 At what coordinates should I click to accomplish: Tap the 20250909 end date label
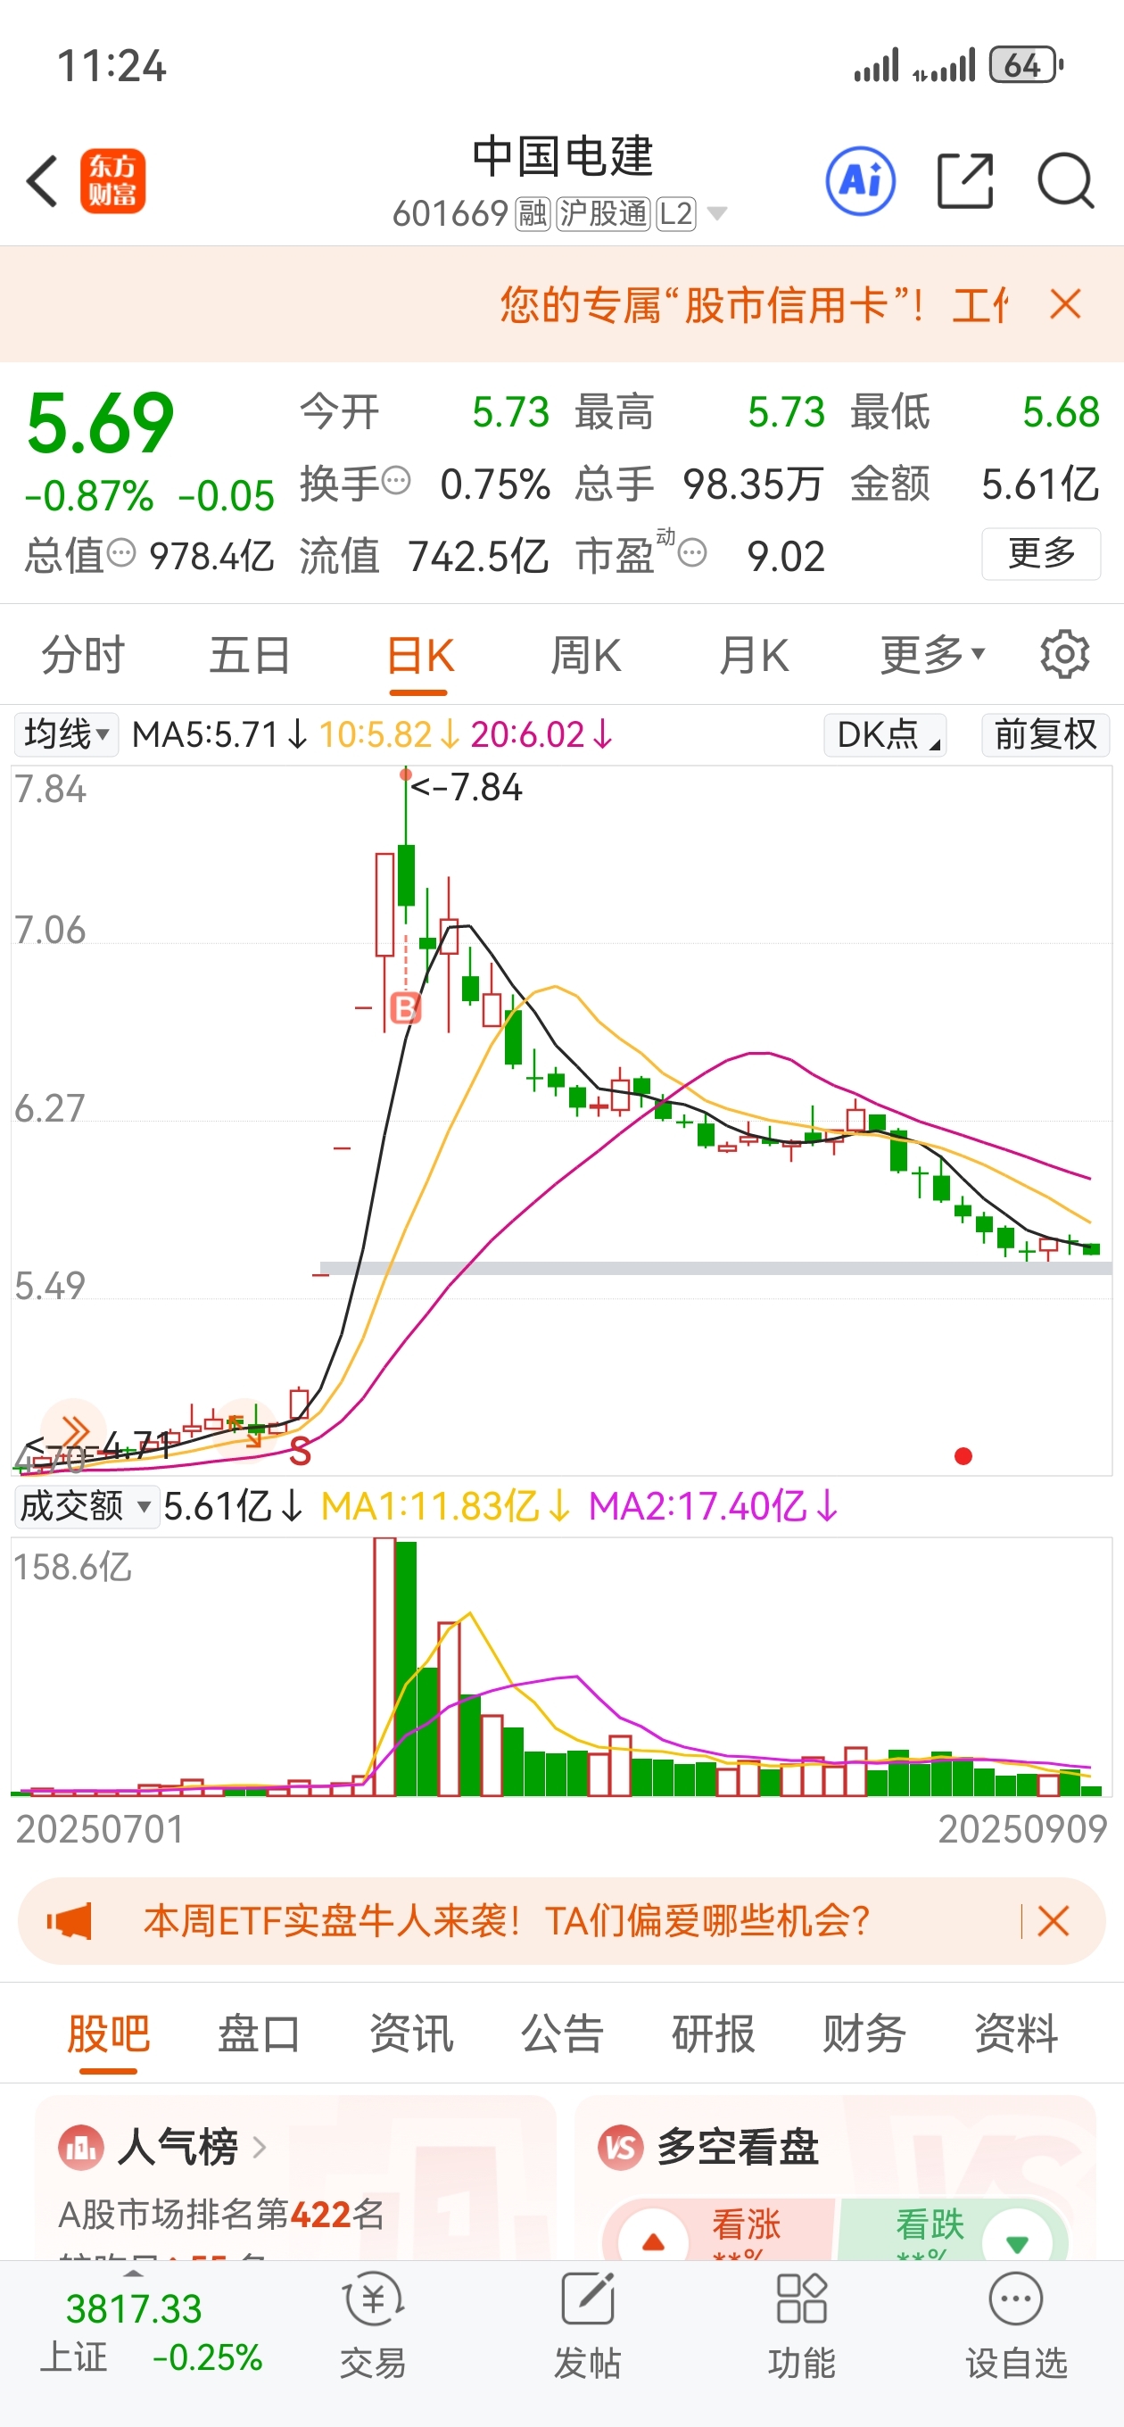[1022, 1829]
